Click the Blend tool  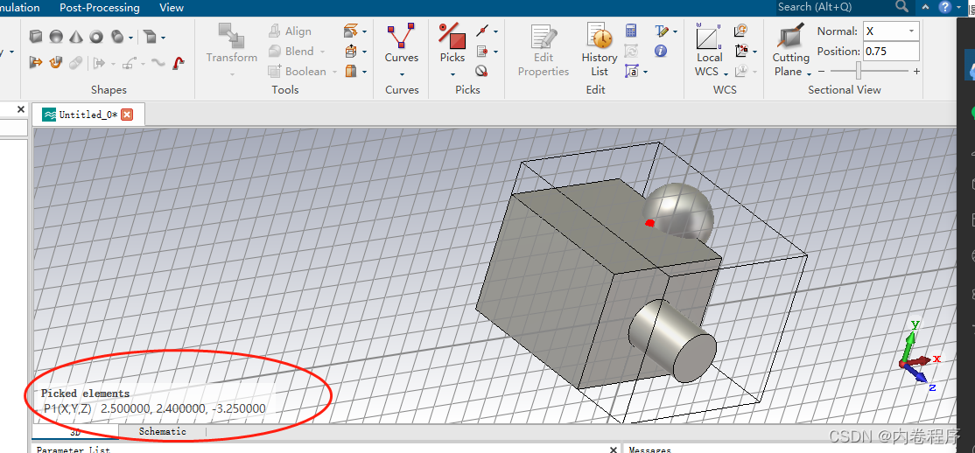(x=291, y=51)
